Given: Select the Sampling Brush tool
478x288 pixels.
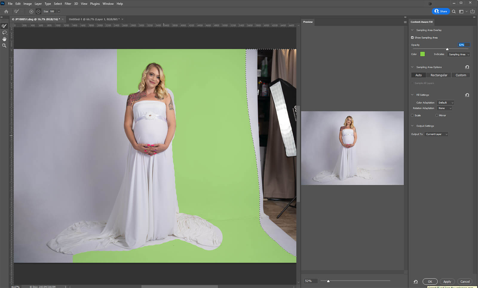Looking at the screenshot, I should 4,26.
